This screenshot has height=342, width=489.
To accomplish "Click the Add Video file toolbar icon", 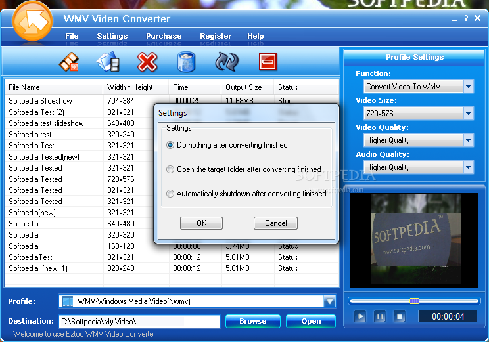I will (x=69, y=62).
